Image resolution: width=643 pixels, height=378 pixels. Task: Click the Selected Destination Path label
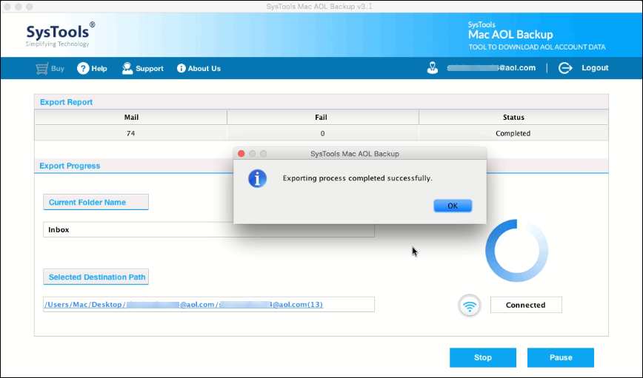pyautogui.click(x=96, y=277)
